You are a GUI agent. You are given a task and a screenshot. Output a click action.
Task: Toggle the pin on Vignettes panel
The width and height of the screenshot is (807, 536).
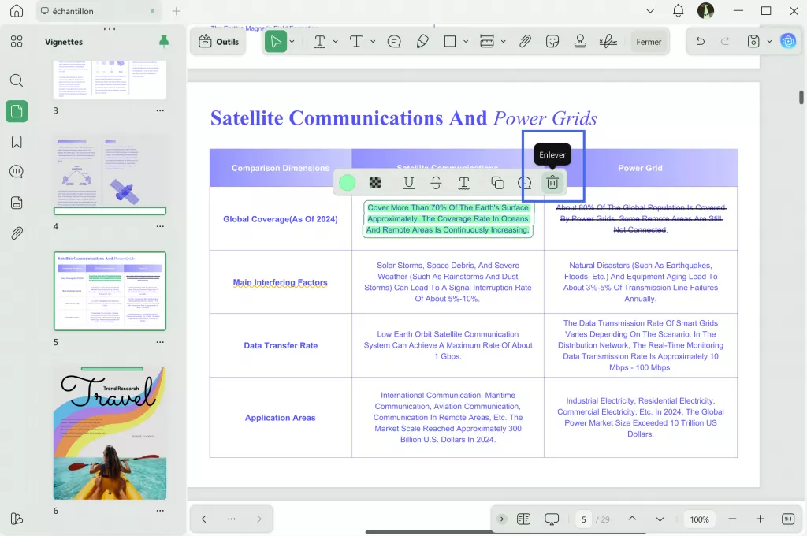point(164,42)
